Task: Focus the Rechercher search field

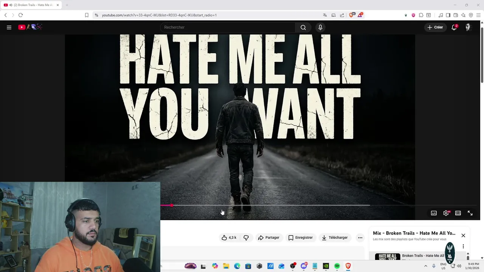Action: click(x=228, y=27)
